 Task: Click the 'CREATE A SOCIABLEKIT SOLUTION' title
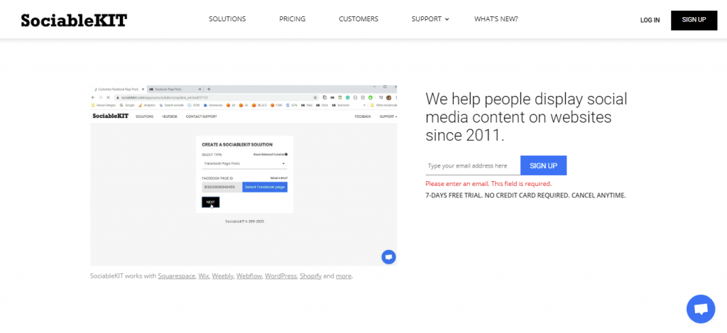(x=237, y=145)
